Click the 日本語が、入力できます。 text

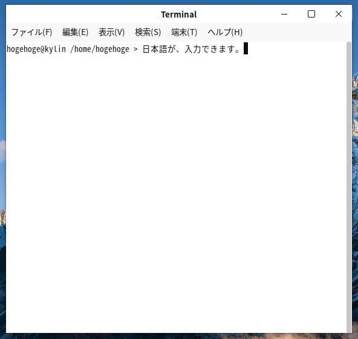(191, 50)
